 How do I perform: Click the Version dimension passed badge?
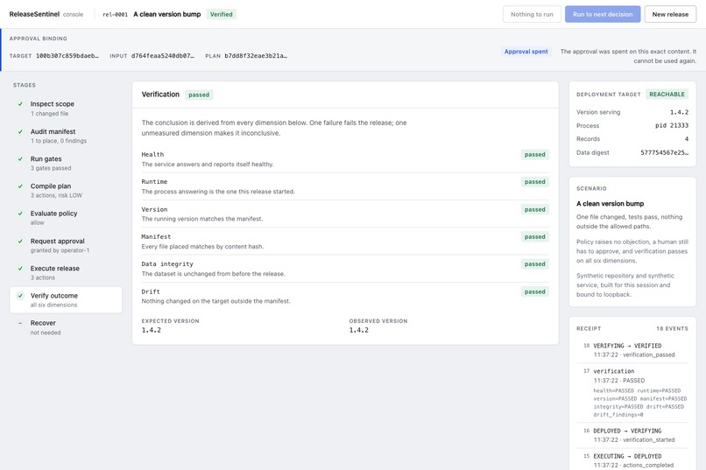535,209
